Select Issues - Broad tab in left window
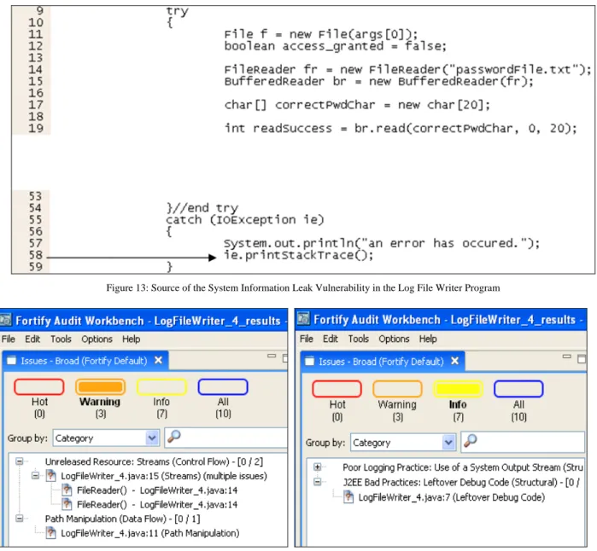 [84, 361]
